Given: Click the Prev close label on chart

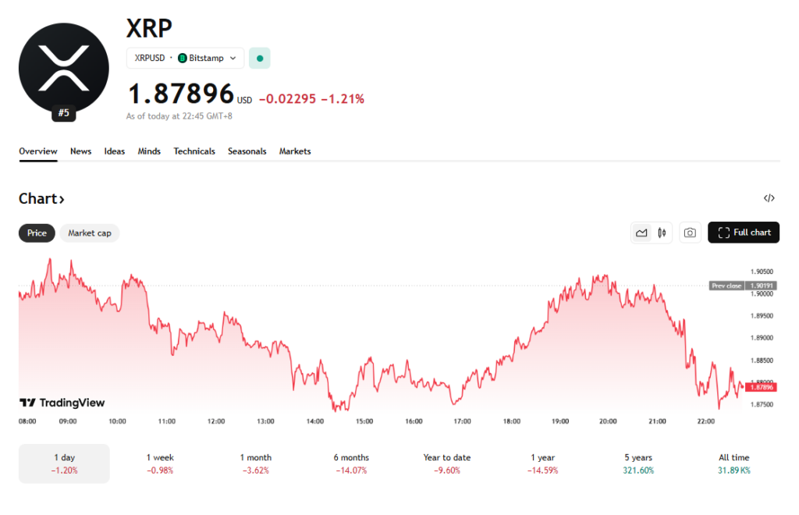Looking at the screenshot, I should pyautogui.click(x=726, y=286).
